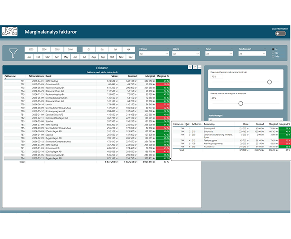Select invoice row 771 IWU Trading
291x239 pixels.
pos(87,81)
